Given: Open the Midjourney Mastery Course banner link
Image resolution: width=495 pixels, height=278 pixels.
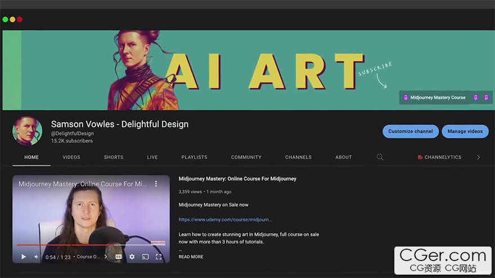Looking at the screenshot, I should [434, 98].
